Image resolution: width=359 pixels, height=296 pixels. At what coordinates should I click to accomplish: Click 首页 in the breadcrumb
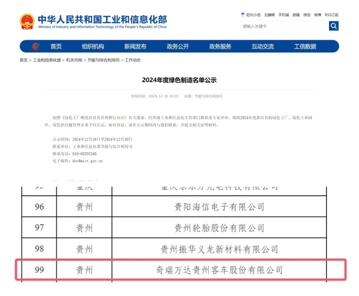23,60
